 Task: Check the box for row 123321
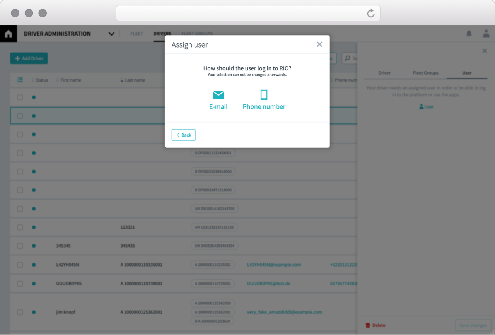tap(20, 227)
